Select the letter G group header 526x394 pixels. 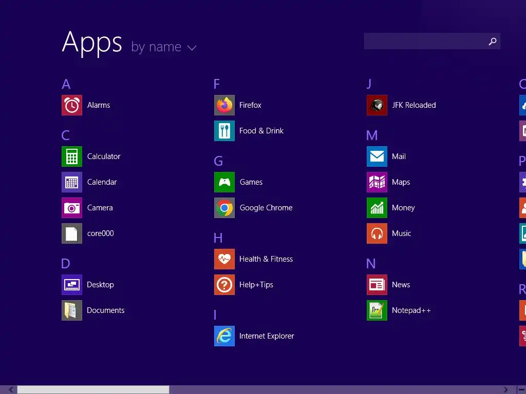[x=218, y=161]
